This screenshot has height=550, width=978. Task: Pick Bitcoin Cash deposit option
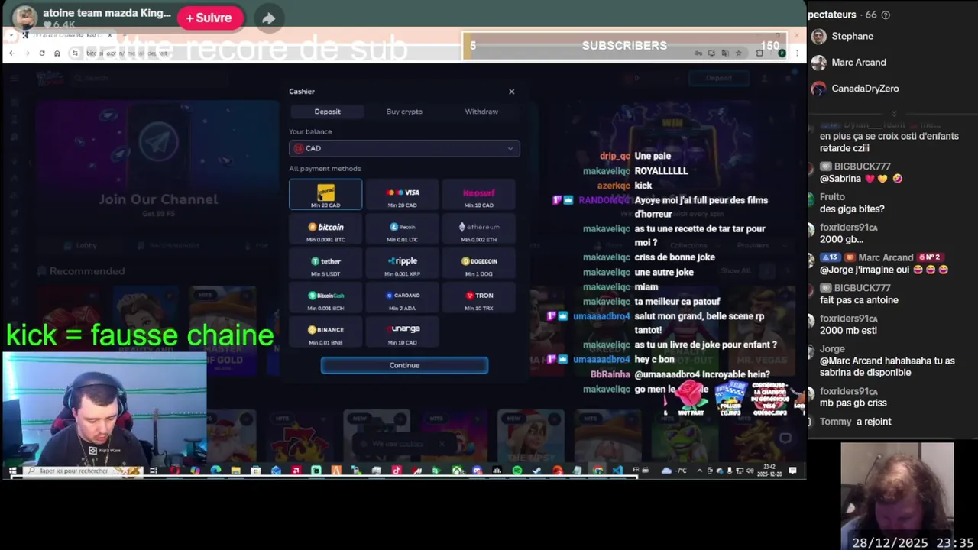(325, 298)
